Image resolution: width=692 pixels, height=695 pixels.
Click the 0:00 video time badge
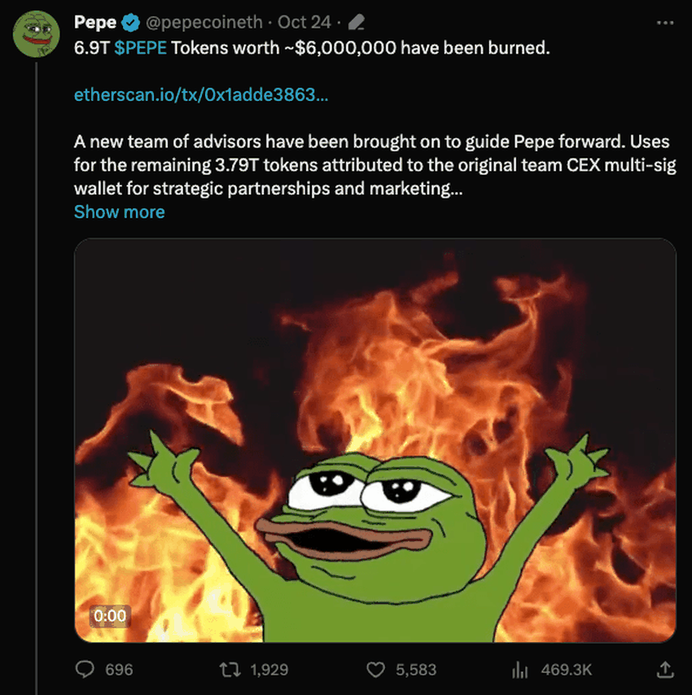pos(110,616)
